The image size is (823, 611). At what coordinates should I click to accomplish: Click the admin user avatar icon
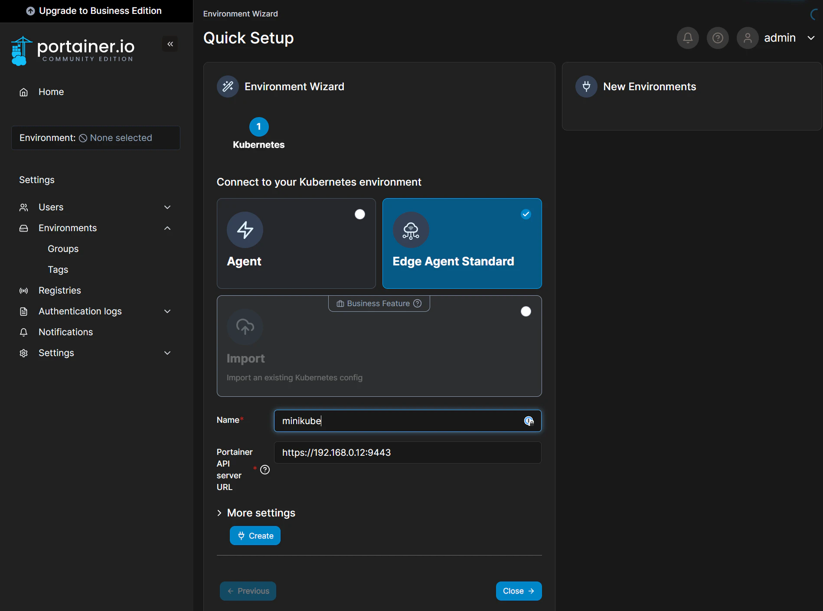click(x=748, y=38)
